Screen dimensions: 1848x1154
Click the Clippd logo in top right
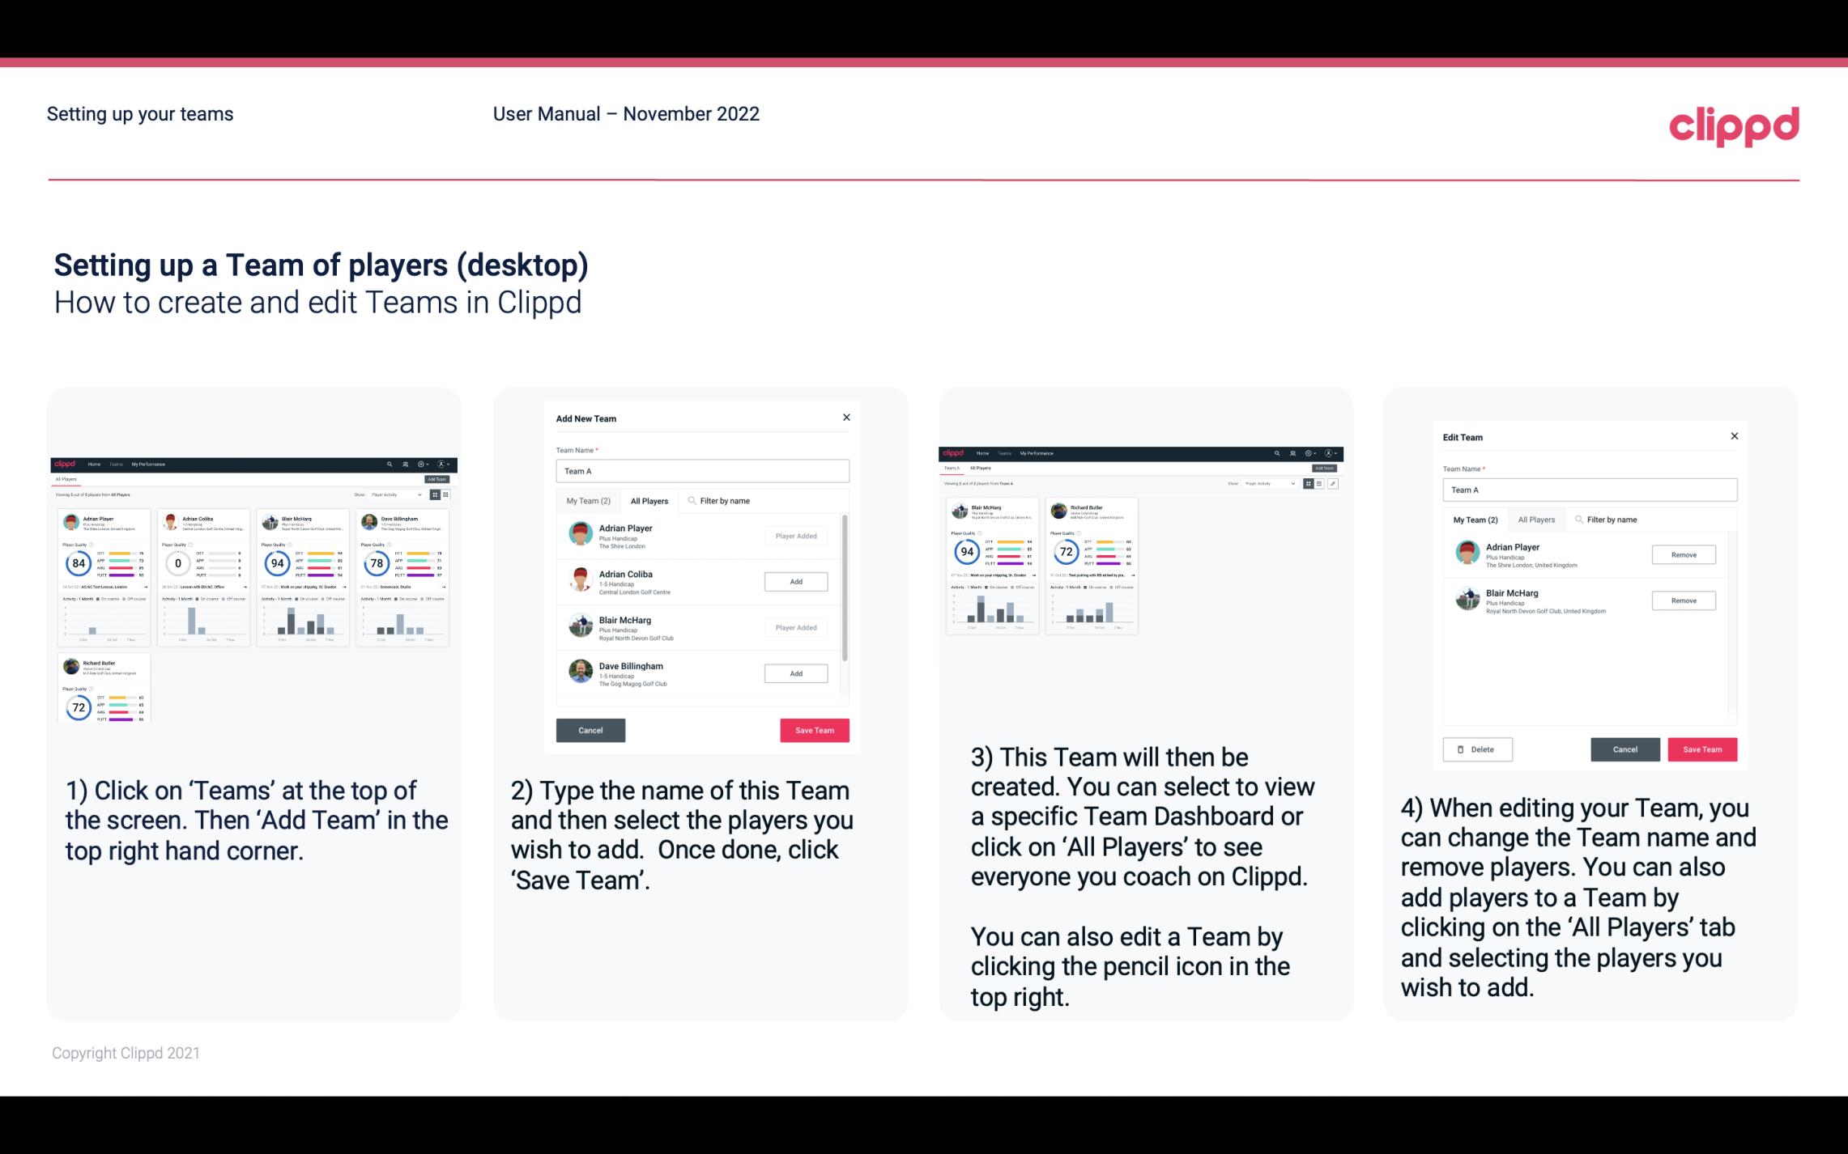click(1735, 125)
